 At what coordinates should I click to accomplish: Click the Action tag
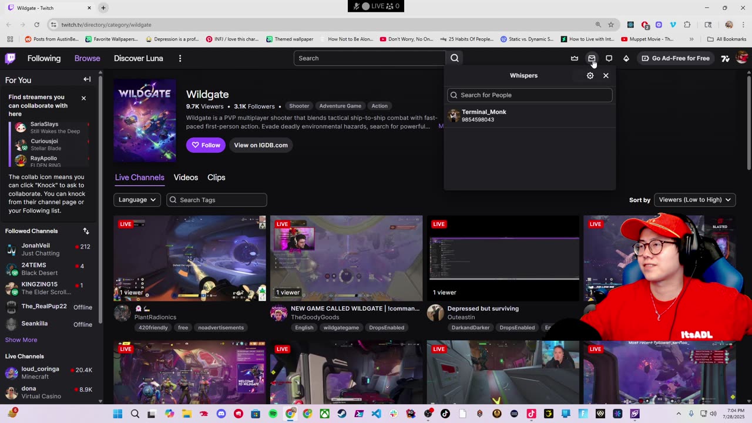(x=380, y=106)
